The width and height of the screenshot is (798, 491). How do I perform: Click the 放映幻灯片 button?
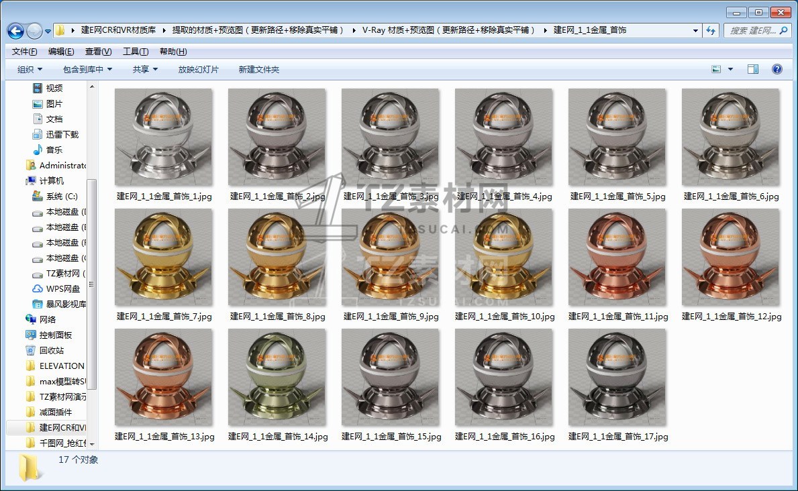(x=199, y=69)
